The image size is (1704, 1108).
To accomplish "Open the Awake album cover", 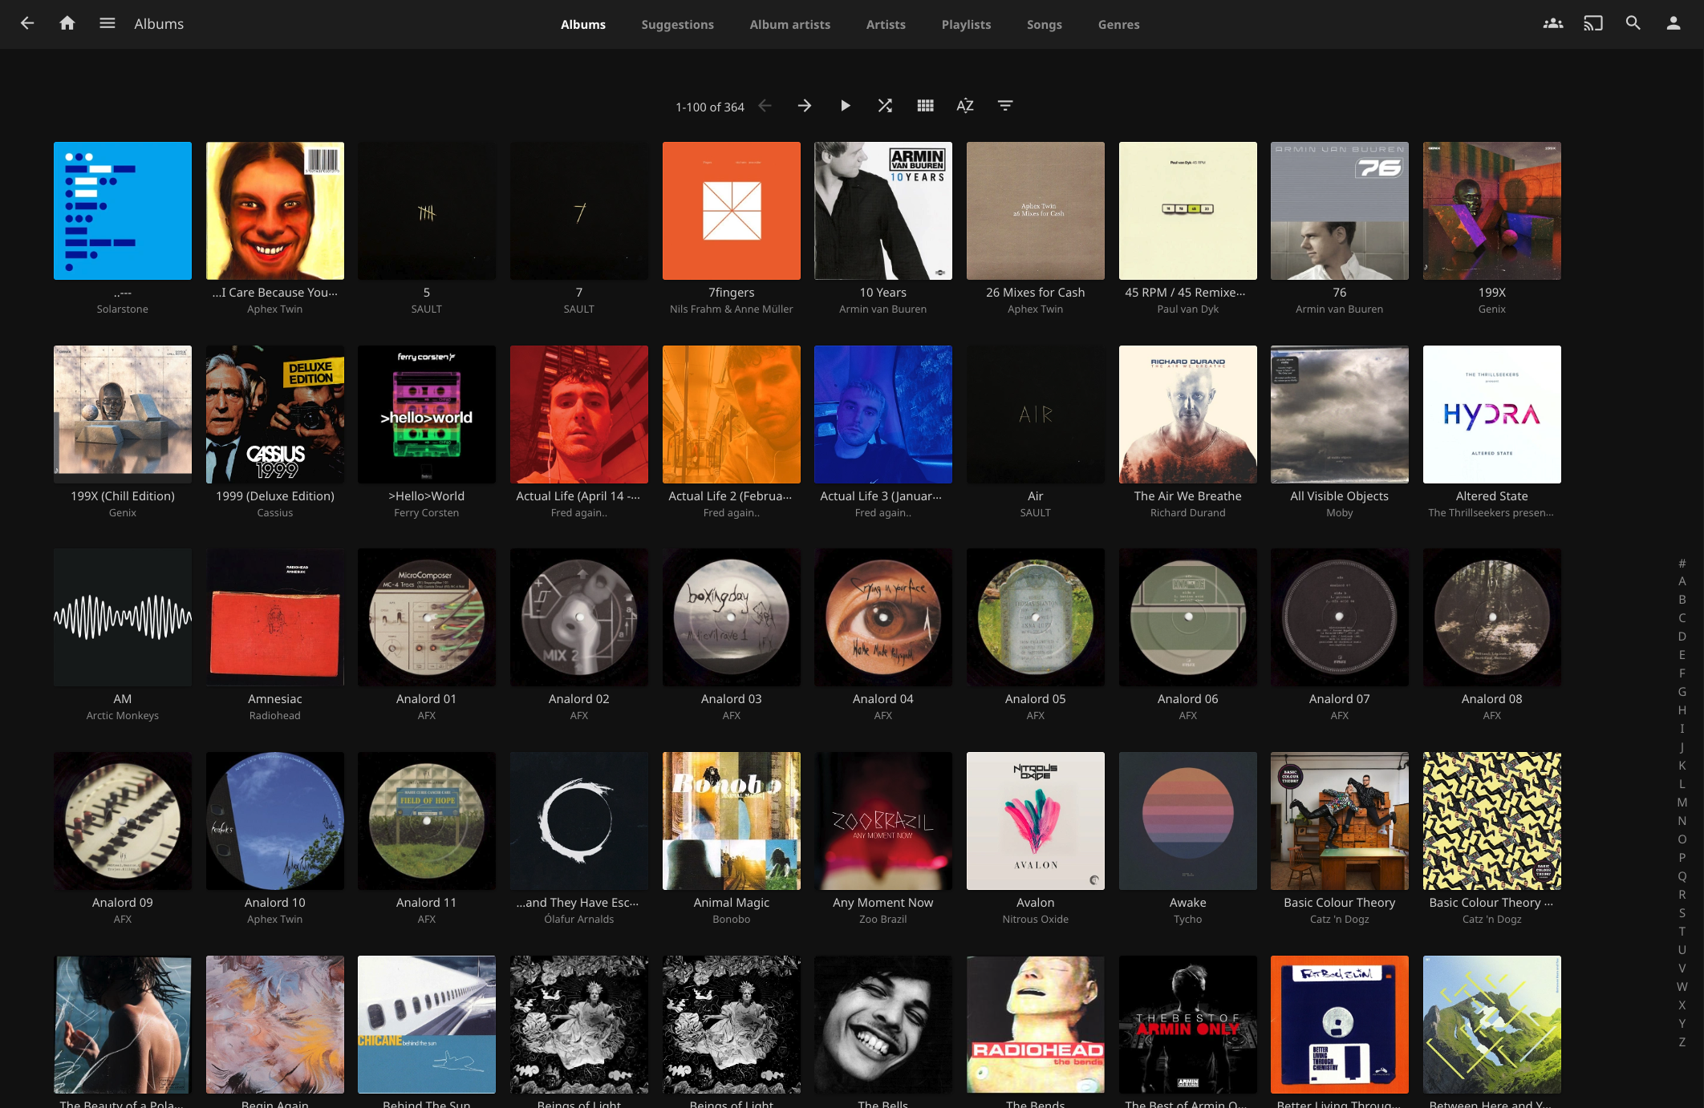I will coord(1188,821).
